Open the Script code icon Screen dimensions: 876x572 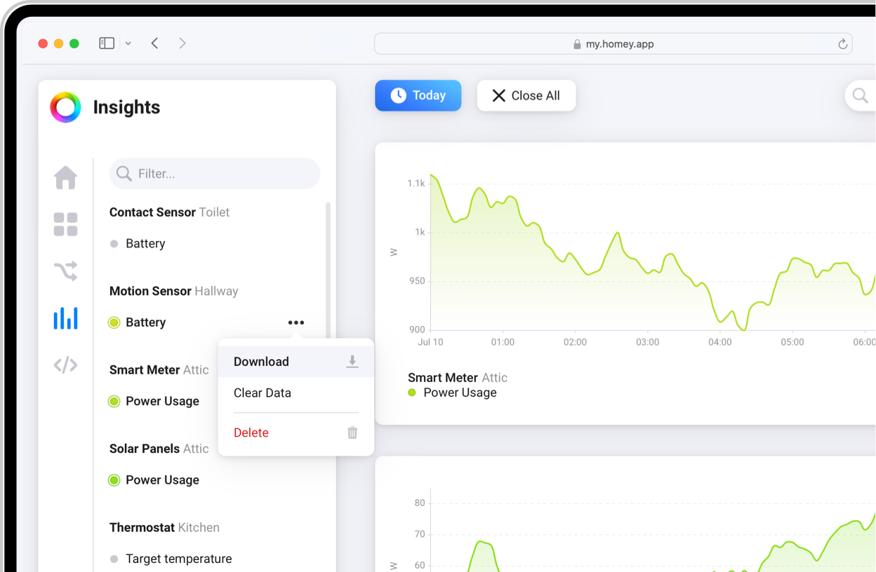click(x=66, y=365)
